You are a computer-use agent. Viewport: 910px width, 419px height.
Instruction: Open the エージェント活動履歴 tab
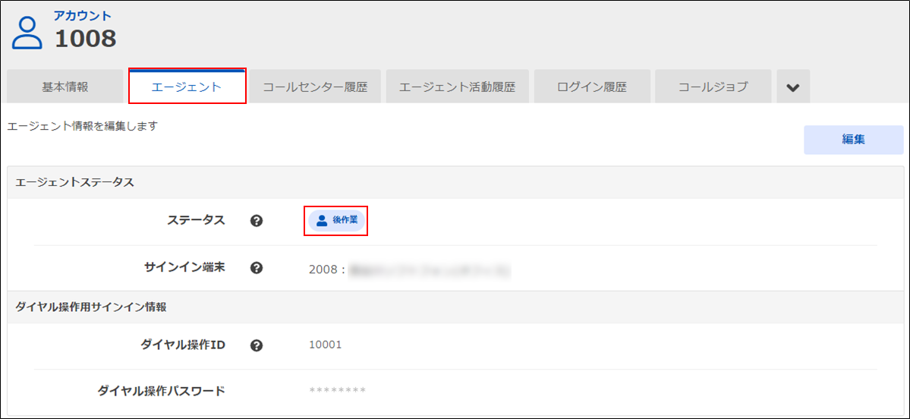tap(457, 87)
